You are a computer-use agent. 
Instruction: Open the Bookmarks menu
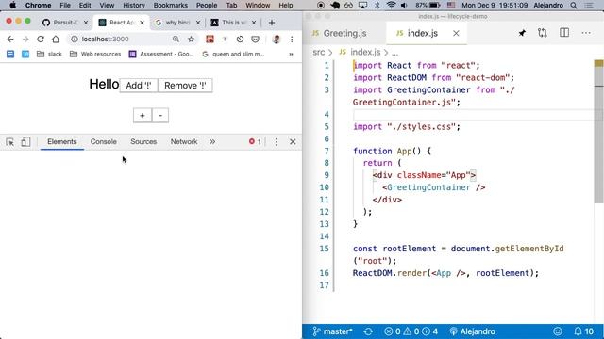[170, 6]
